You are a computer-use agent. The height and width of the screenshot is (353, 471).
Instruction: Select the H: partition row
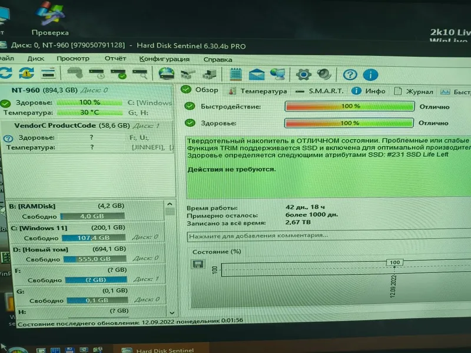92,311
